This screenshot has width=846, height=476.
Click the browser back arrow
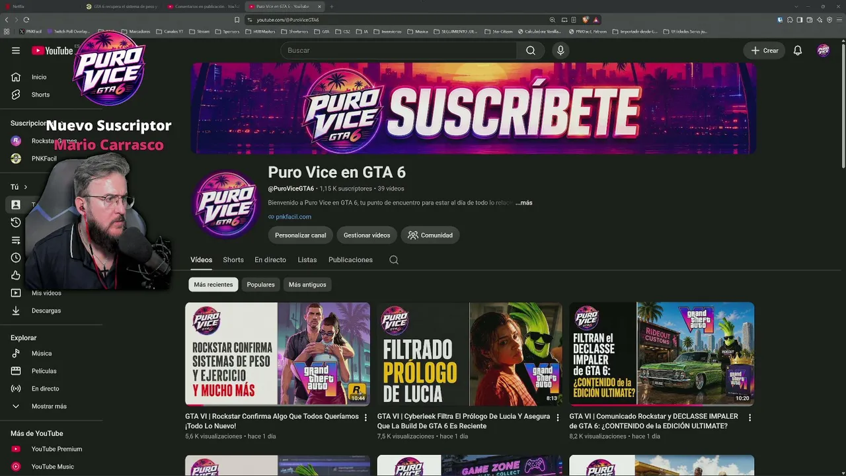click(7, 20)
